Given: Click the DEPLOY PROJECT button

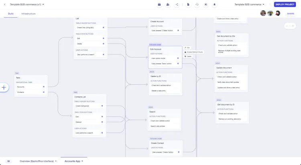Looking at the screenshot, I should coord(285,4).
